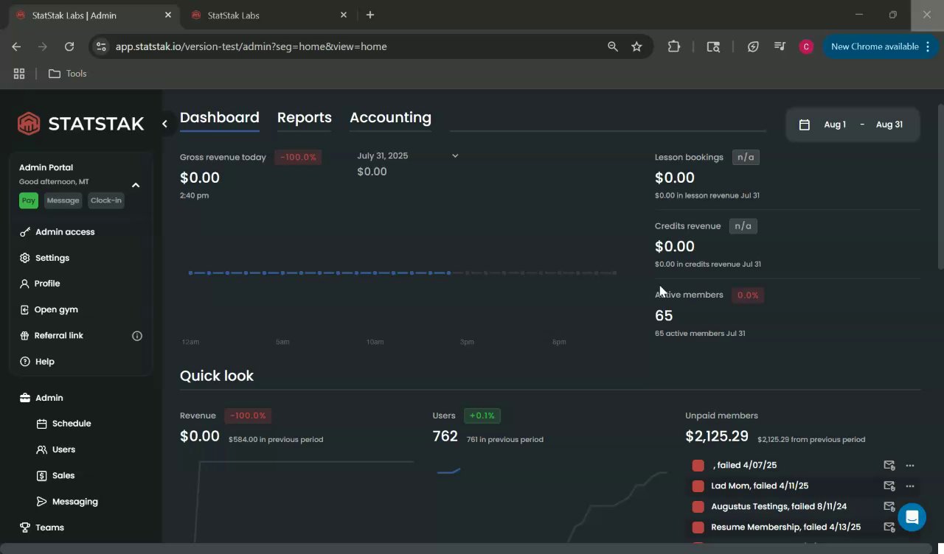Open Referral link via its gift icon
944x554 pixels.
pos(25,336)
